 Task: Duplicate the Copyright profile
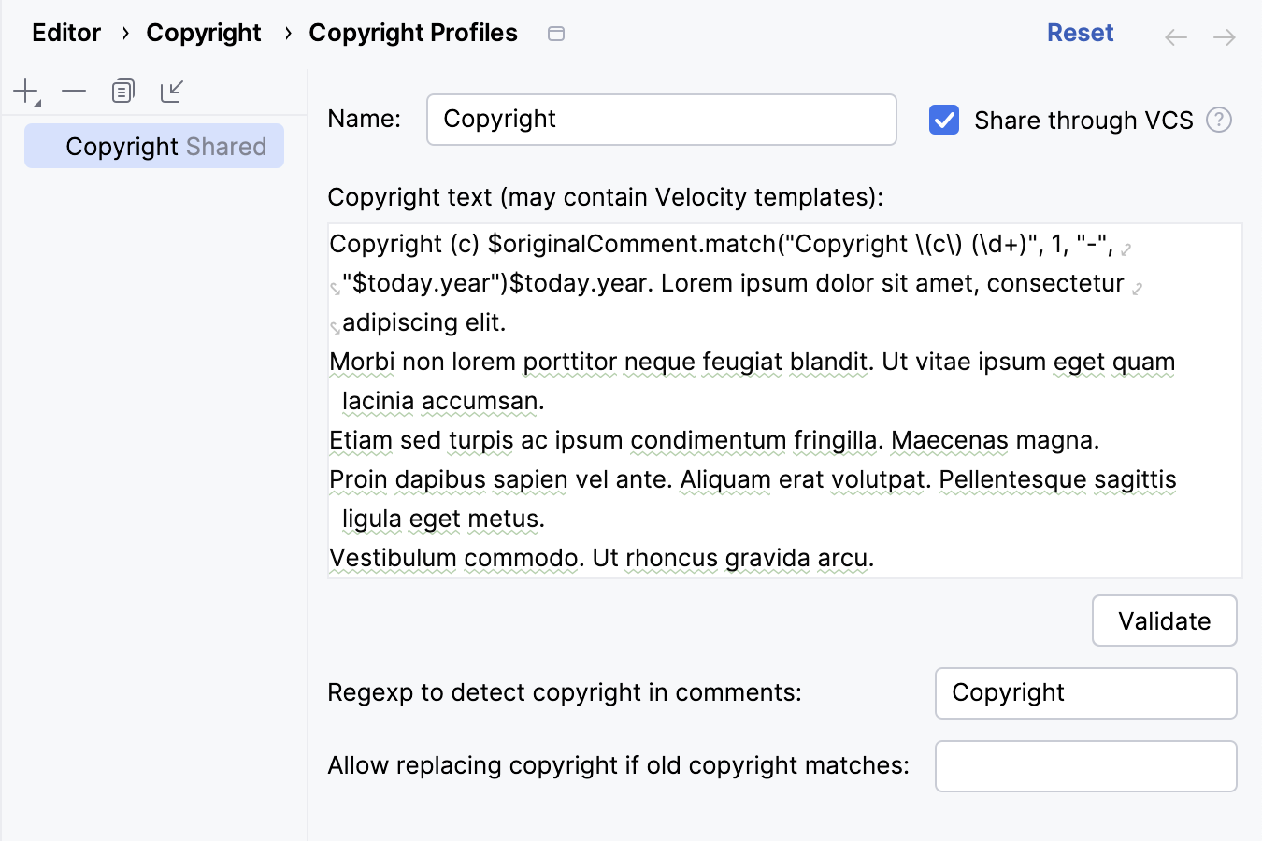[122, 91]
